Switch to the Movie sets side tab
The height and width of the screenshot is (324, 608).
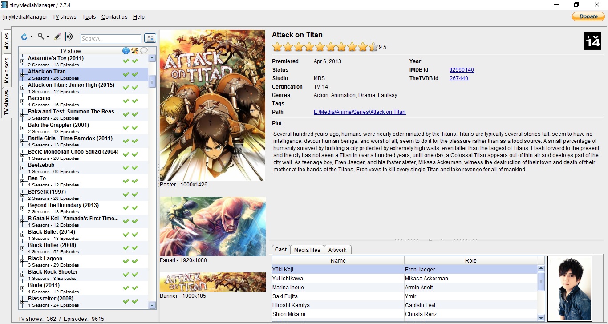pos(6,70)
